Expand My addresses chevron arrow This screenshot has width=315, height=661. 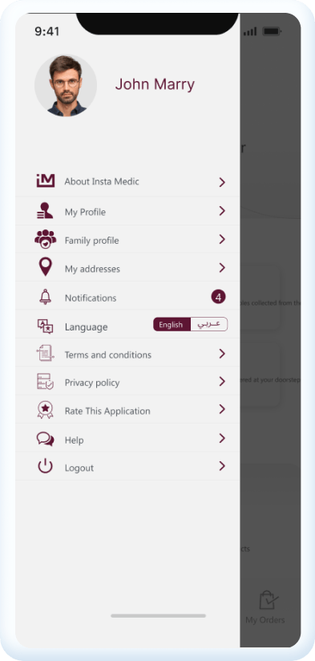[222, 268]
